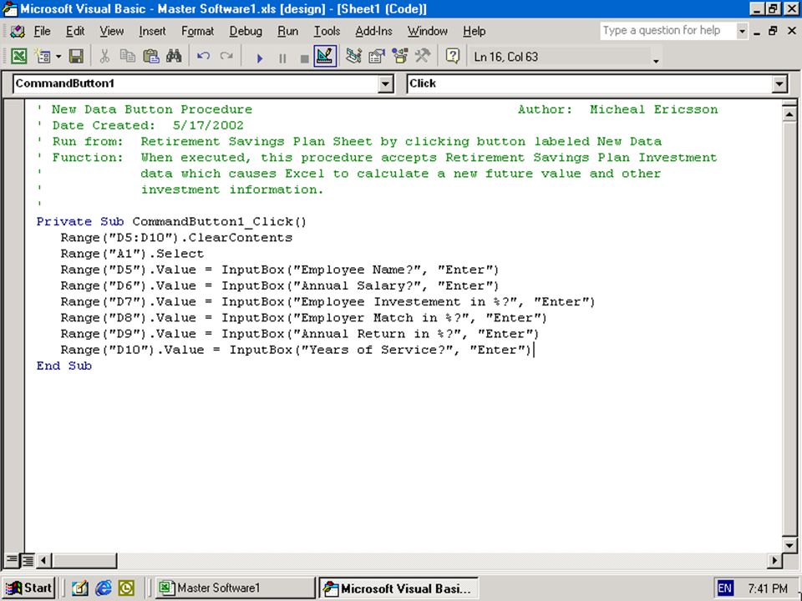Click the Break pause icon
802x601 pixels.
(282, 58)
